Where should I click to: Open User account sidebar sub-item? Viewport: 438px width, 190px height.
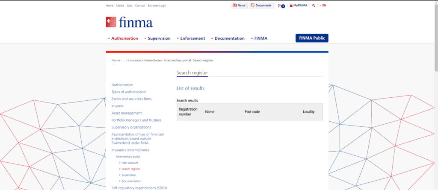pyautogui.click(x=130, y=163)
